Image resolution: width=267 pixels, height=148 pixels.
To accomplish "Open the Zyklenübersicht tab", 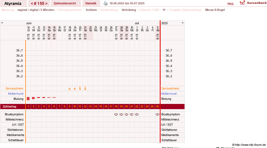I will (x=65, y=3).
